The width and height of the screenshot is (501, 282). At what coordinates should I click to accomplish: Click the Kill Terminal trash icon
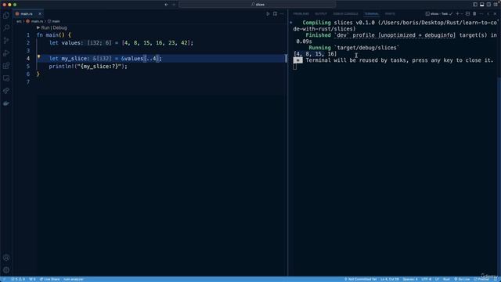[x=474, y=14]
